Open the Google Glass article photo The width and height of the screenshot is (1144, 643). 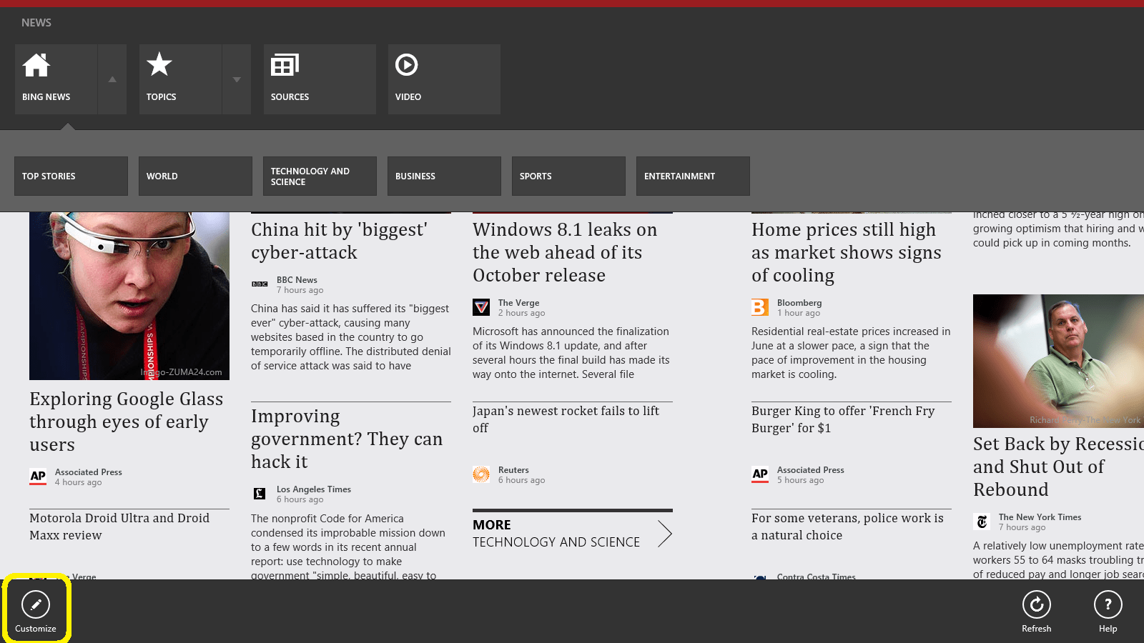[129, 296]
